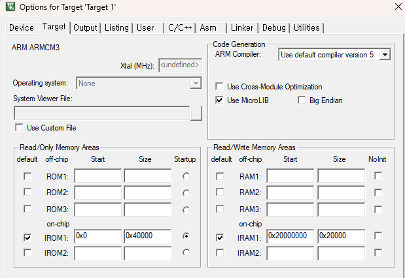The height and width of the screenshot is (278, 405).
Task: Toggle the IROM1 default checkbox
Action: point(27,238)
